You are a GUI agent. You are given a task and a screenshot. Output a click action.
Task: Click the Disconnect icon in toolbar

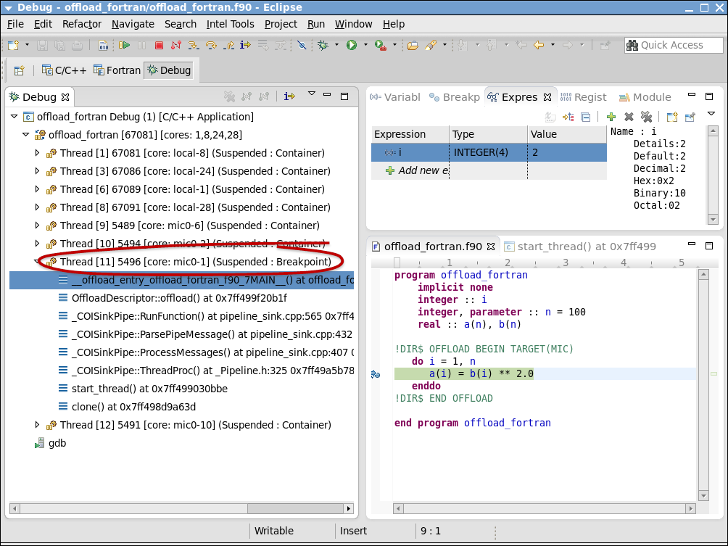(x=176, y=45)
